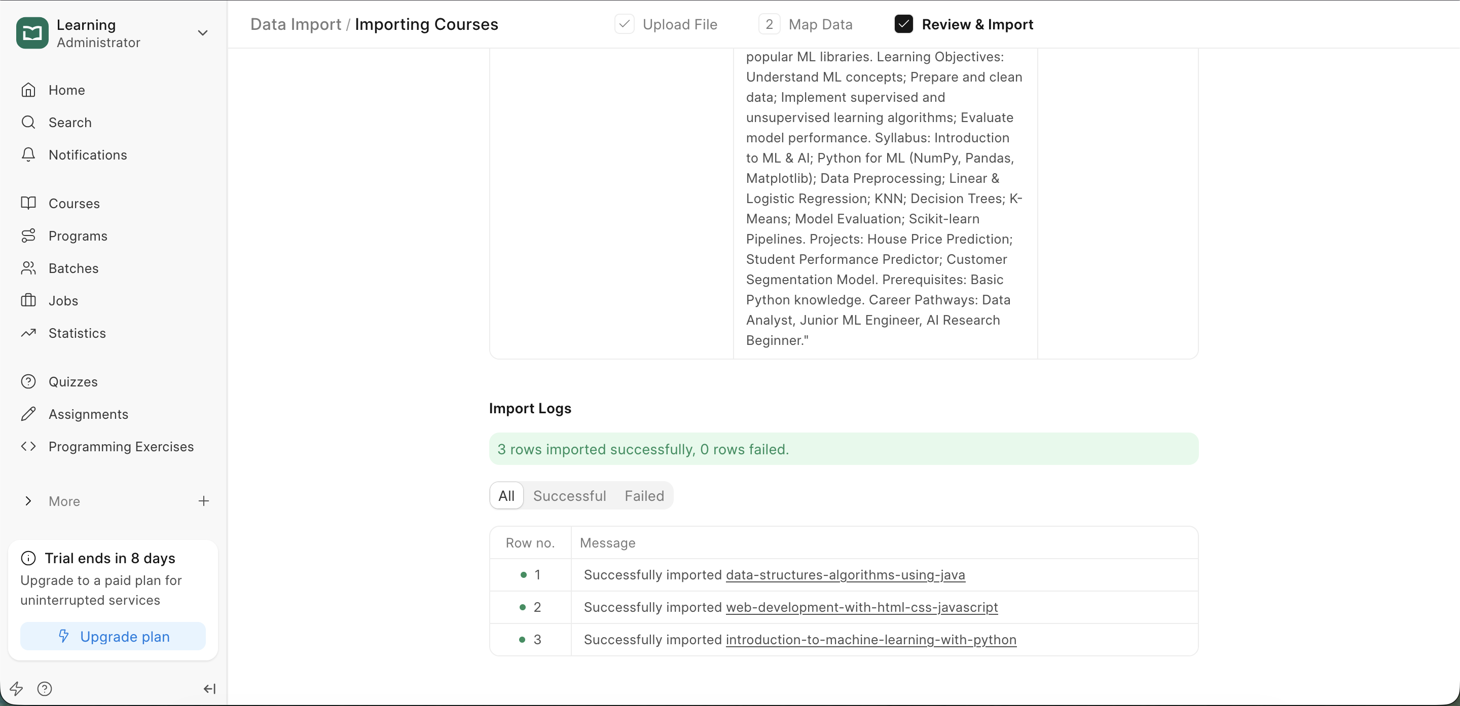Click the plus icon beside More

click(x=203, y=501)
